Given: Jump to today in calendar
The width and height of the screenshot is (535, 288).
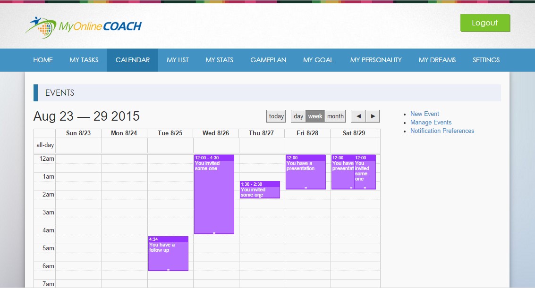Looking at the screenshot, I should (276, 116).
